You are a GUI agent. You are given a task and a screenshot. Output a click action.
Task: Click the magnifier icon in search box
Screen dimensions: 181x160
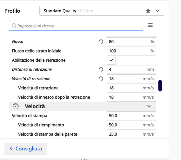[14, 26]
